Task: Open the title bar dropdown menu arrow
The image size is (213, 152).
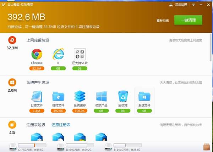Action: pyautogui.click(x=193, y=5)
